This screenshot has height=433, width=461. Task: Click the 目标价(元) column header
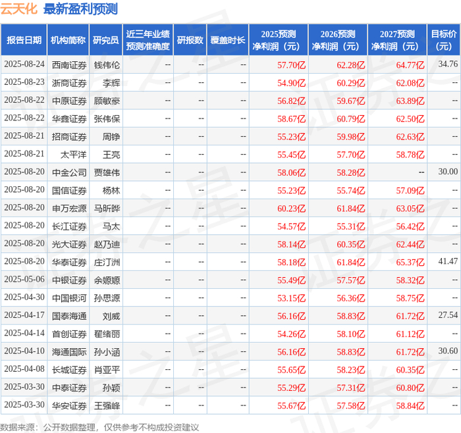point(444,40)
